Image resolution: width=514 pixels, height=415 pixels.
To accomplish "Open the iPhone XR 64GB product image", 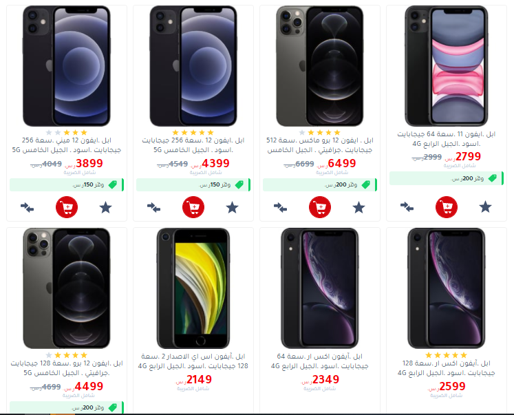I will (x=319, y=288).
